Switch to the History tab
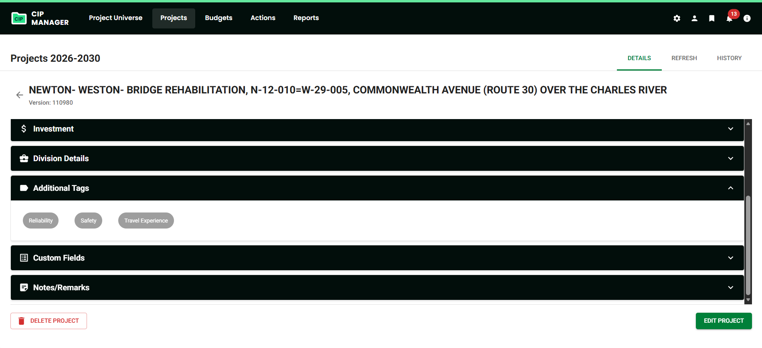This screenshot has width=762, height=348. coord(729,58)
